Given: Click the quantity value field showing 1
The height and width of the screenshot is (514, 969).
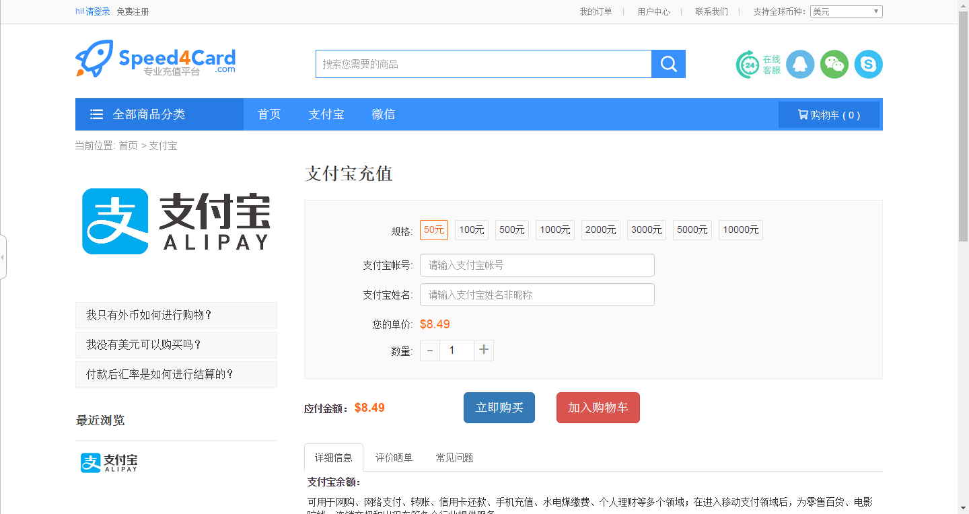Looking at the screenshot, I should pyautogui.click(x=457, y=351).
